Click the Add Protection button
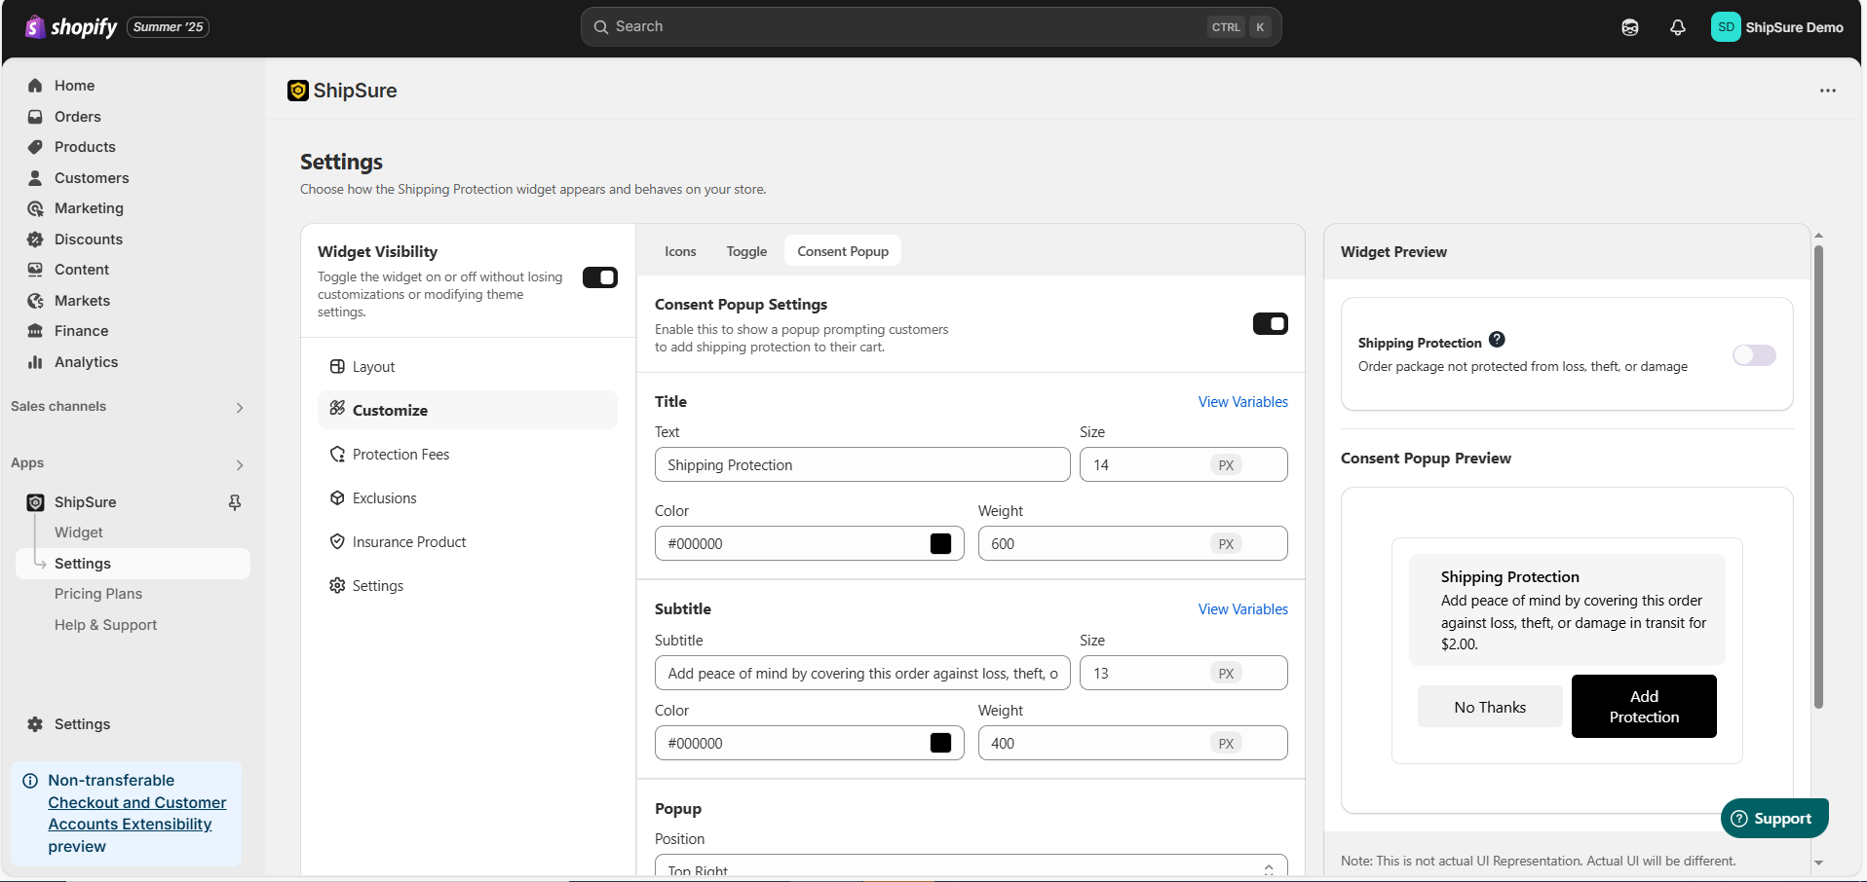The height and width of the screenshot is (882, 1867). [1644, 707]
